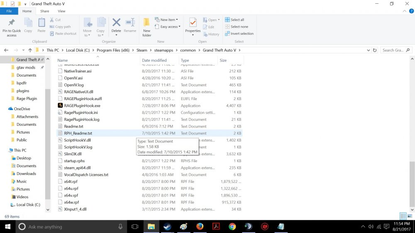Viewport: 415px width, 233px height.
Task: Go up one folder level
Action: 30,50
